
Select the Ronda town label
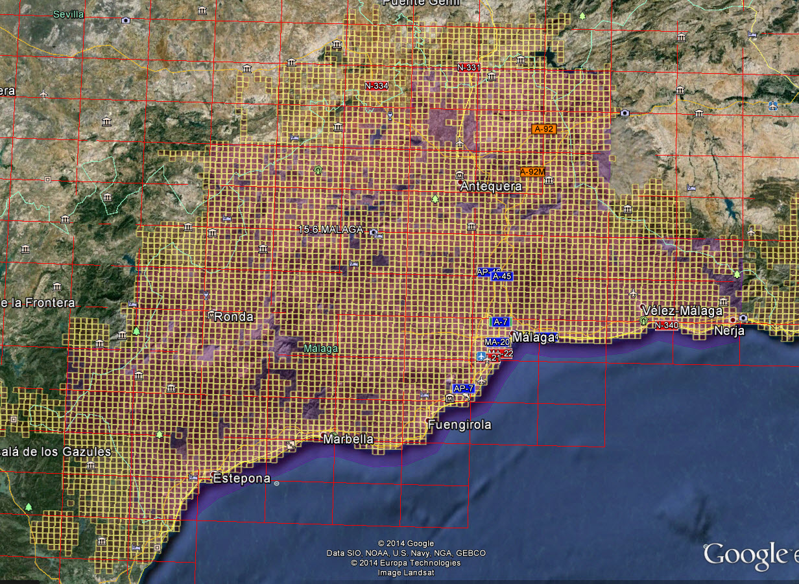pyautogui.click(x=233, y=317)
